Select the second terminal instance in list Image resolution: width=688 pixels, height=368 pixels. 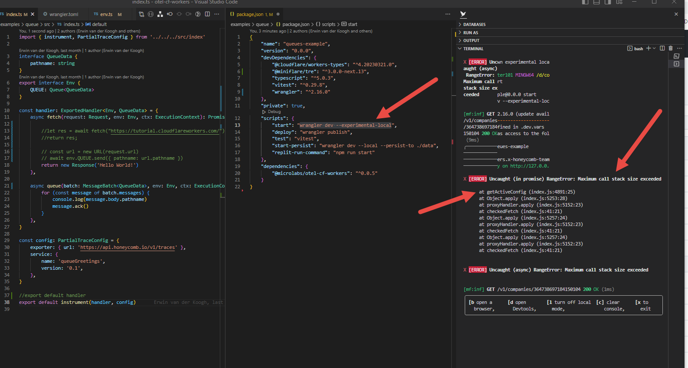[676, 64]
